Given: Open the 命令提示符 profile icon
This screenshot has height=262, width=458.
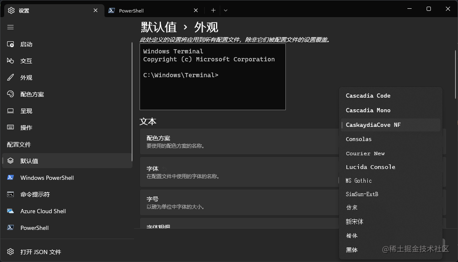Looking at the screenshot, I should coord(10,194).
